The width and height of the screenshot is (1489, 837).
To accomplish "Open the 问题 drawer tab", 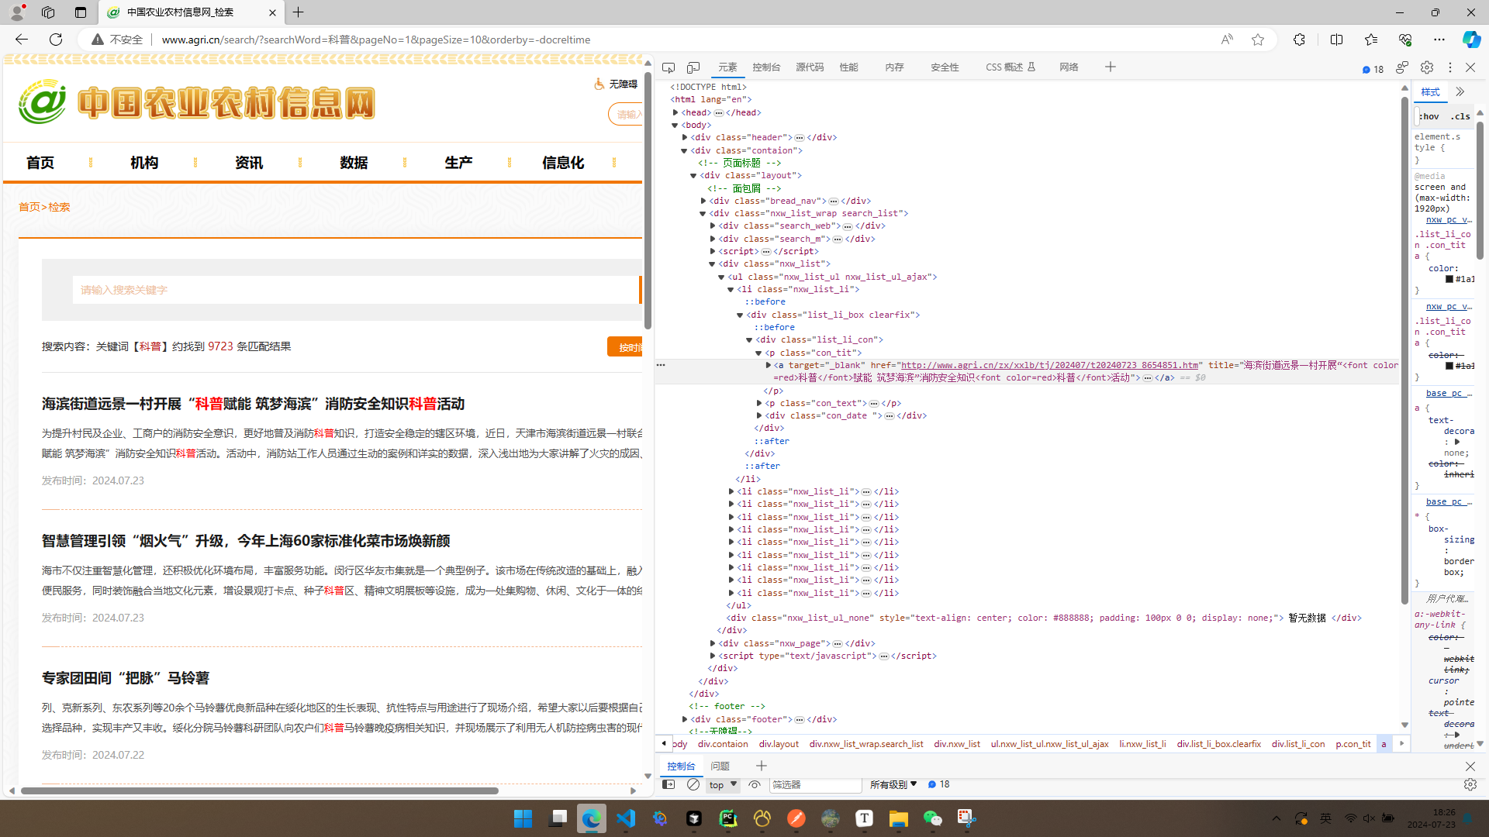I will 720,766.
